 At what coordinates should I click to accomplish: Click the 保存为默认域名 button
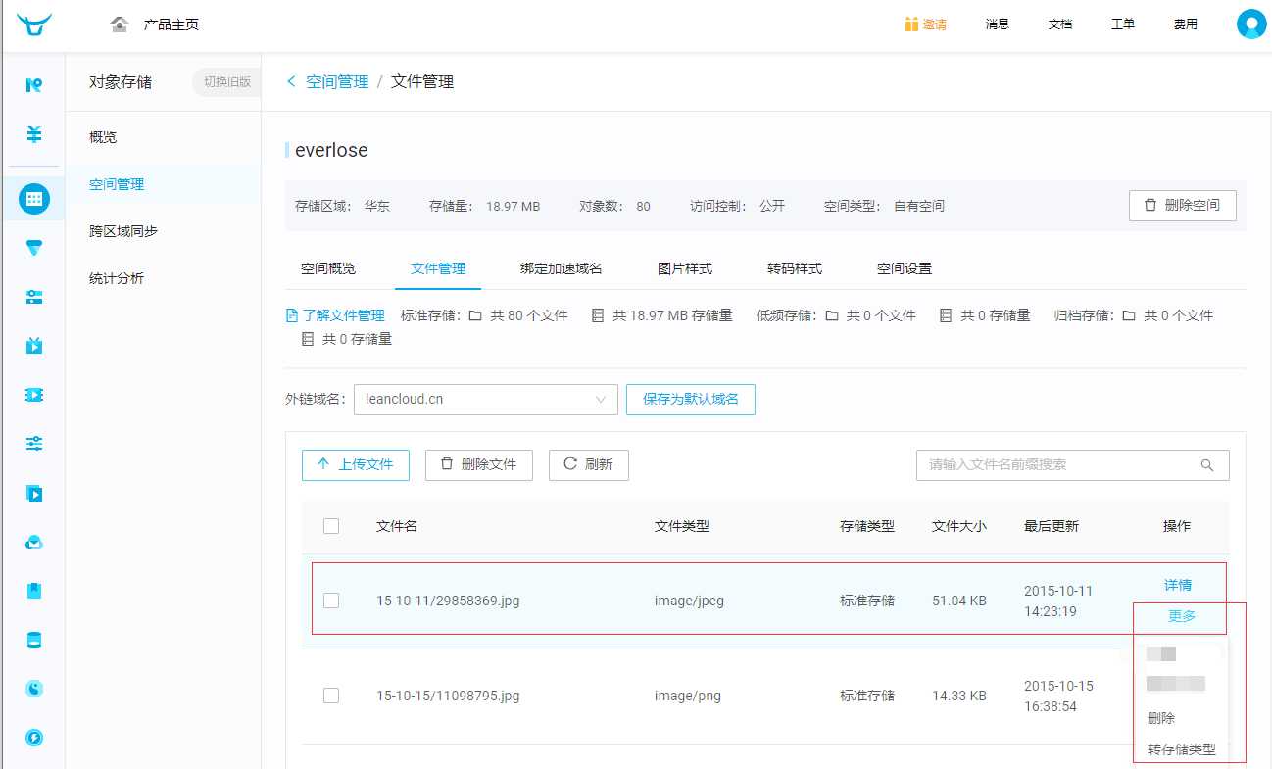[x=691, y=400]
